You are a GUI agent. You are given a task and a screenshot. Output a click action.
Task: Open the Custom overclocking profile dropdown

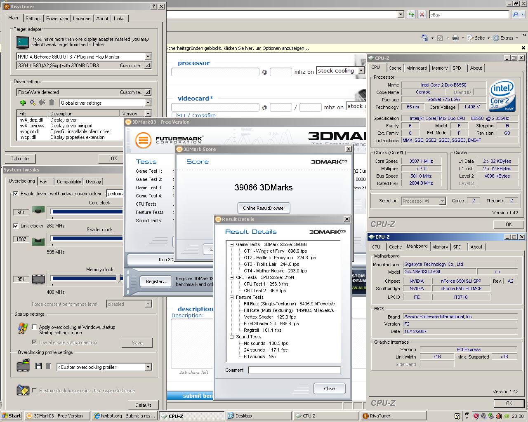click(148, 367)
